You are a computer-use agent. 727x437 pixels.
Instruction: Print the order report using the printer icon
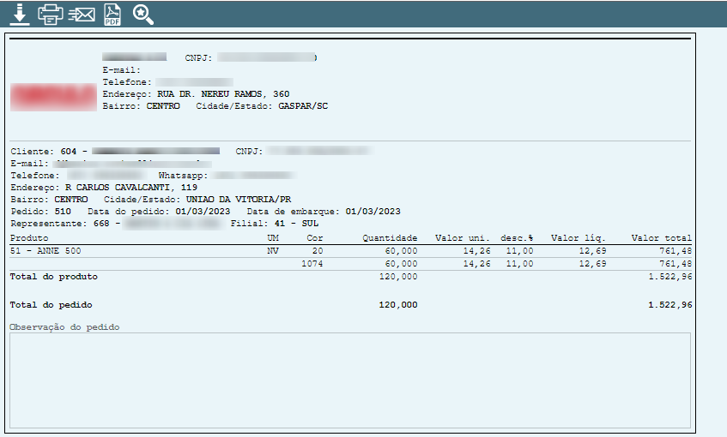pos(51,14)
